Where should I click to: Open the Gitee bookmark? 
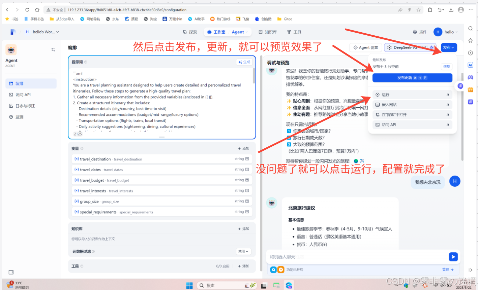click(x=285, y=19)
